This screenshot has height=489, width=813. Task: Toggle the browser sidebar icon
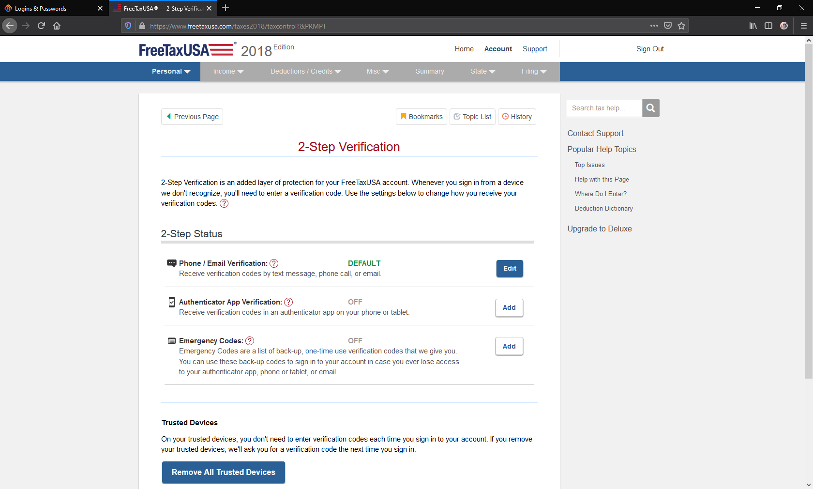click(x=768, y=26)
